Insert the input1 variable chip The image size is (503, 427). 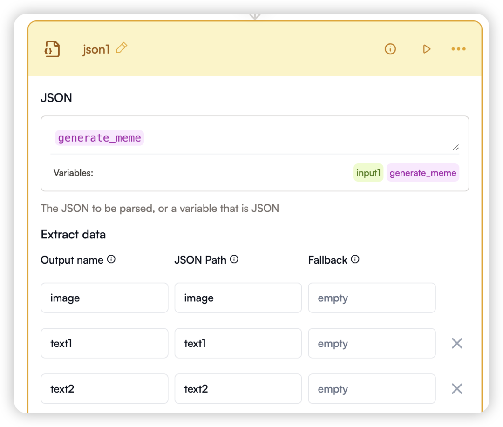click(x=368, y=173)
